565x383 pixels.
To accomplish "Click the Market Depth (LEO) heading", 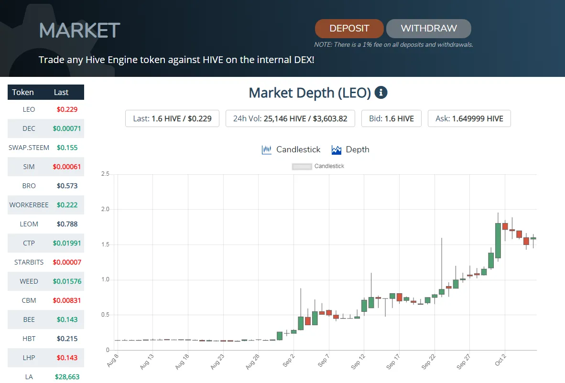I will [x=310, y=93].
